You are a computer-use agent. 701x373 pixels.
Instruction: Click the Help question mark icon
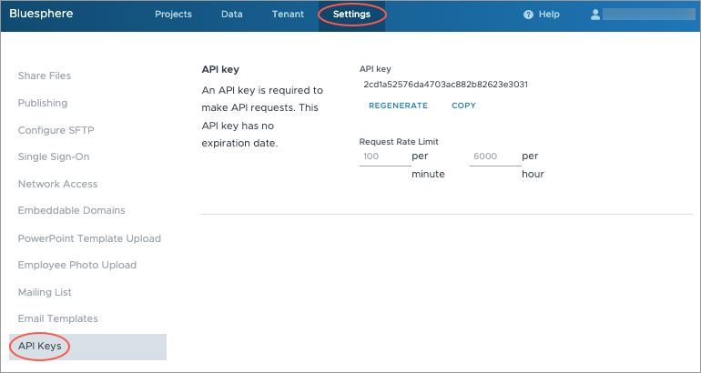[x=528, y=15]
